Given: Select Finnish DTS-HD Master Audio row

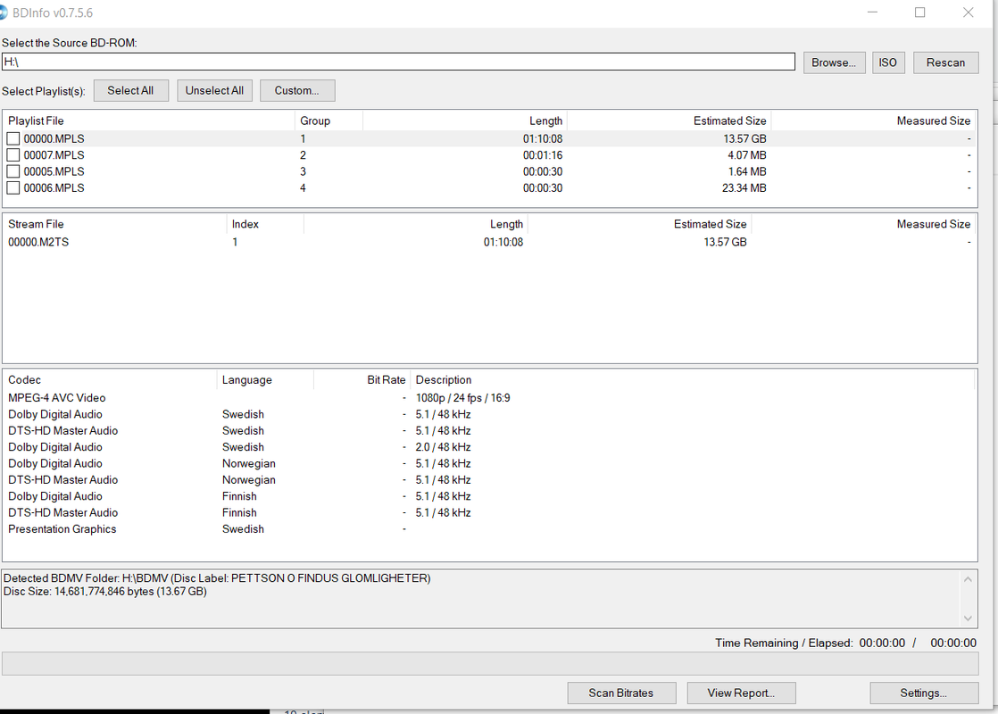Looking at the screenshot, I should pyautogui.click(x=489, y=513).
